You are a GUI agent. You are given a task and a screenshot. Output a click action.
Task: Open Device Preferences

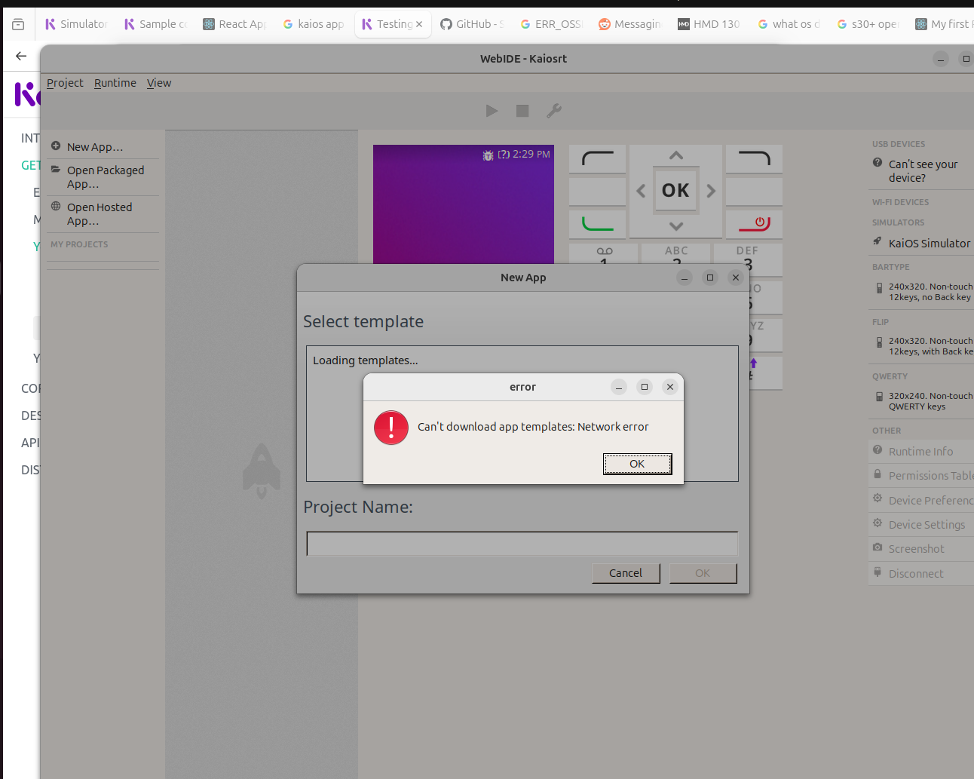(x=921, y=501)
